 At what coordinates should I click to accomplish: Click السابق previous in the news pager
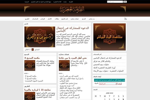coord(37,49)
